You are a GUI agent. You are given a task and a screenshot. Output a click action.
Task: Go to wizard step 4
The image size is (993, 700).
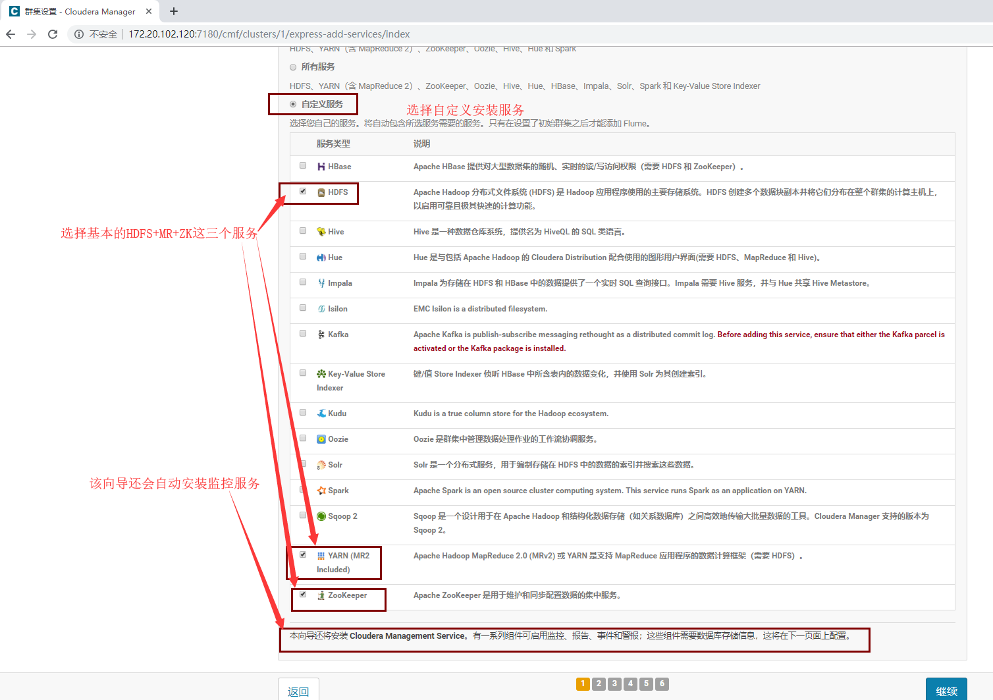[x=630, y=684]
